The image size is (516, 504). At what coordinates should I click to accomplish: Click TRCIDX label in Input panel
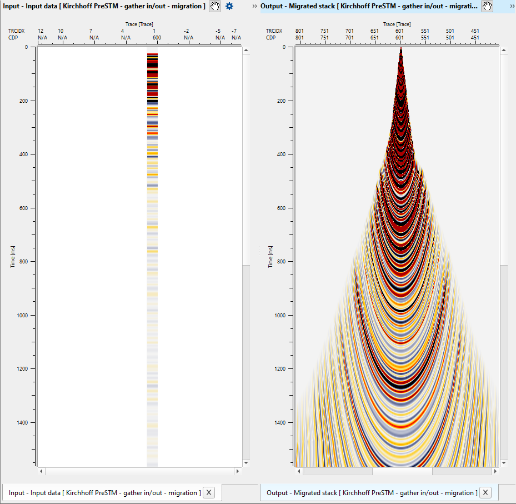[x=17, y=31]
